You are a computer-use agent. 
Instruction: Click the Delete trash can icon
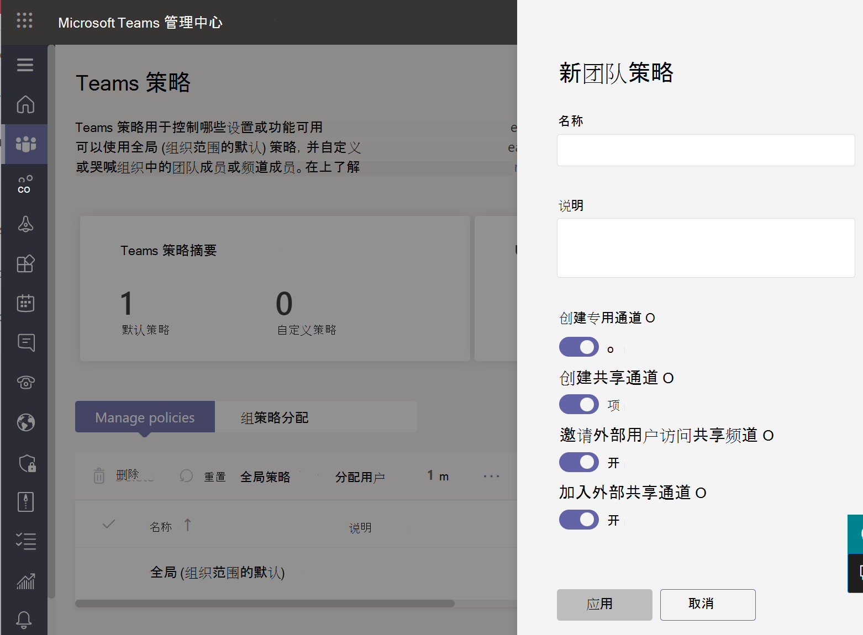point(99,475)
